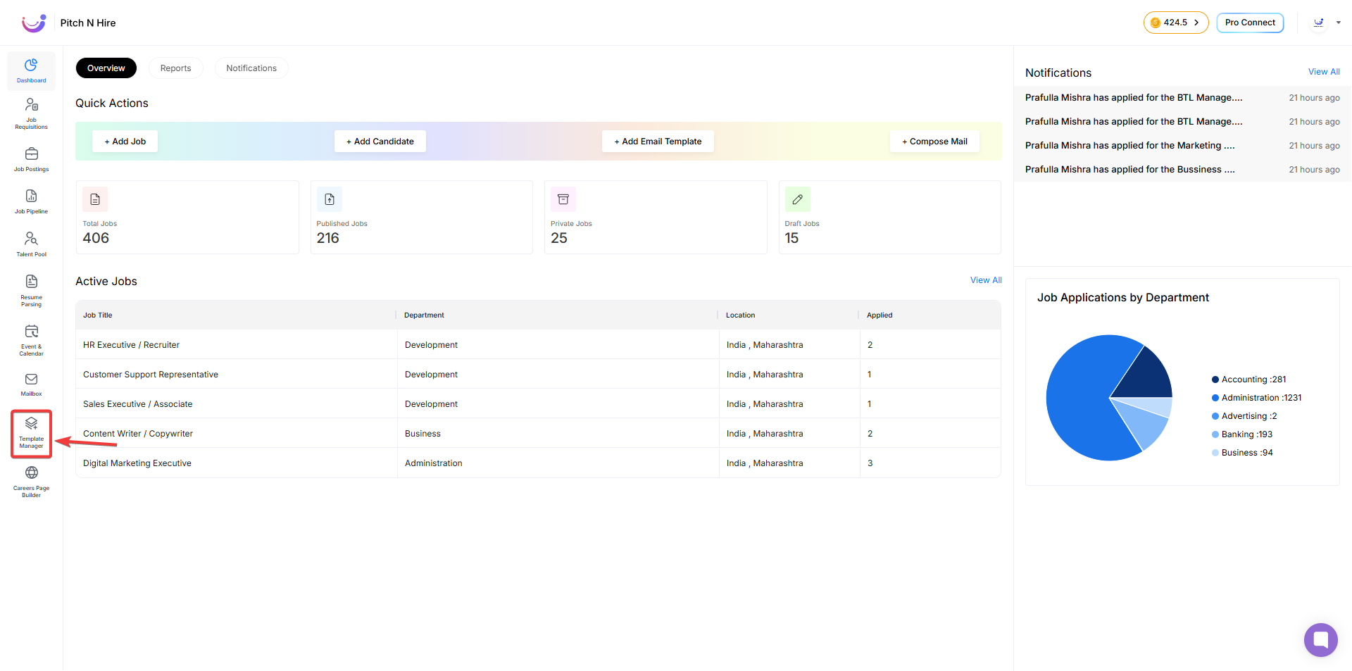Screen dimensions: 1352x671
Task: Click the + Add Job button
Action: click(x=125, y=142)
